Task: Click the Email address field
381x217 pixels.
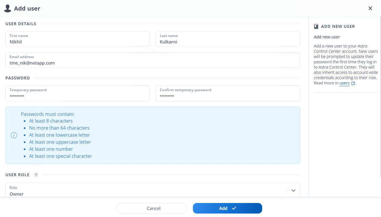Action: tap(153, 60)
